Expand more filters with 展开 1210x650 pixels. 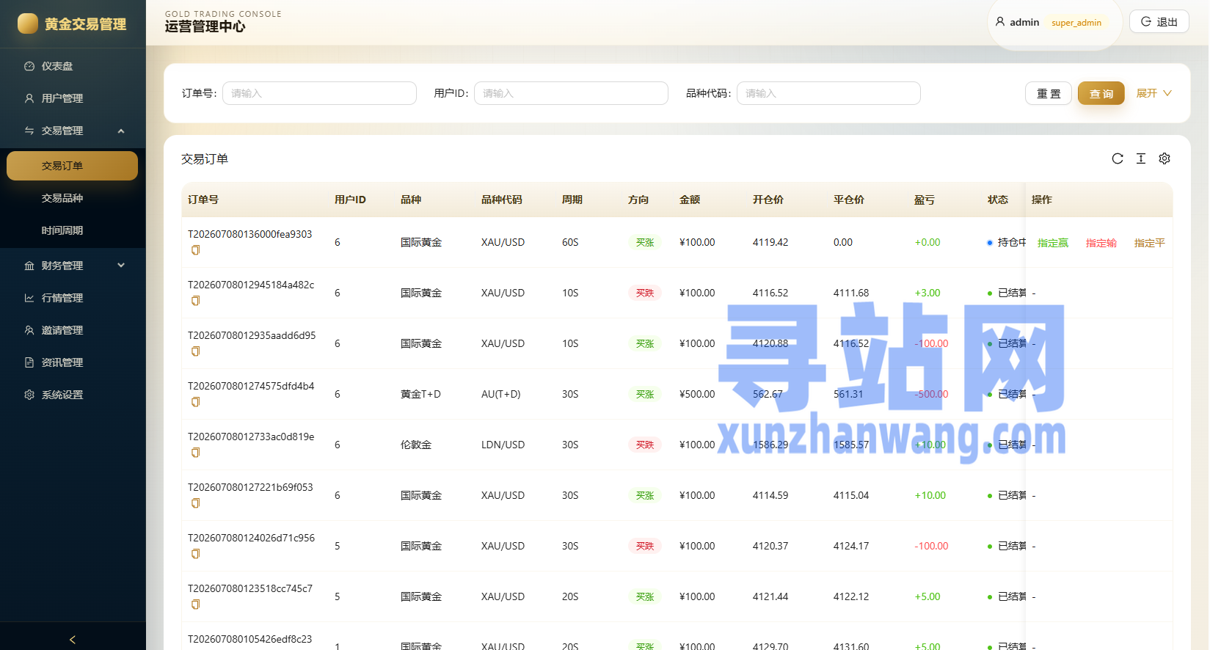coord(1154,93)
